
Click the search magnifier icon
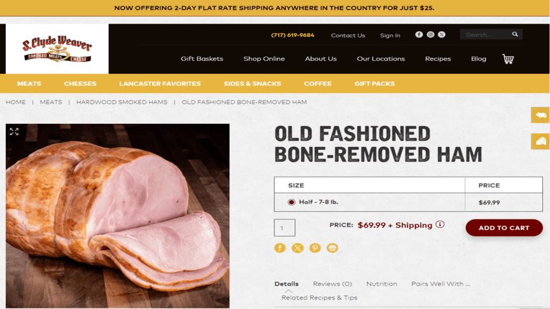click(x=515, y=34)
